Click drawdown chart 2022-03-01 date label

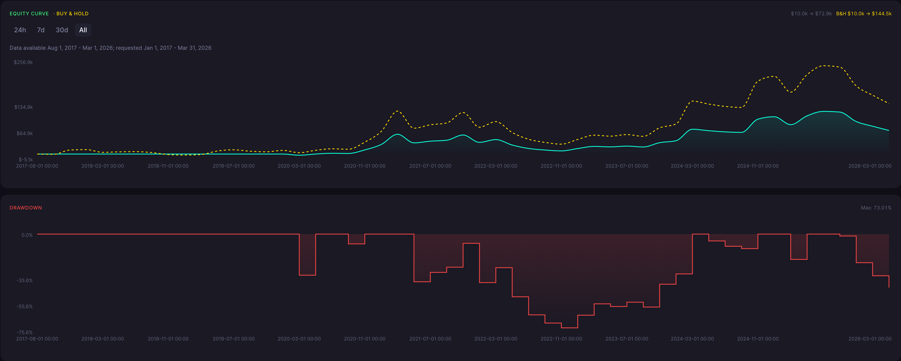(496, 339)
